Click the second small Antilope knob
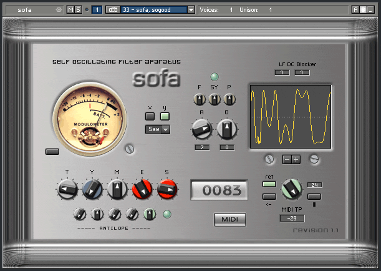Image resolution: width=381 pixels, height=271 pixels. [97, 214]
